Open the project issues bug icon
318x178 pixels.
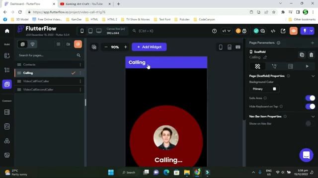click(244, 31)
